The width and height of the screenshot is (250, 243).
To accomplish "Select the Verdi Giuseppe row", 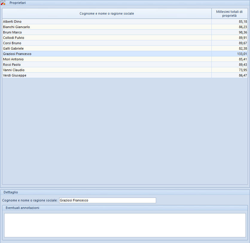I will [x=125, y=75].
